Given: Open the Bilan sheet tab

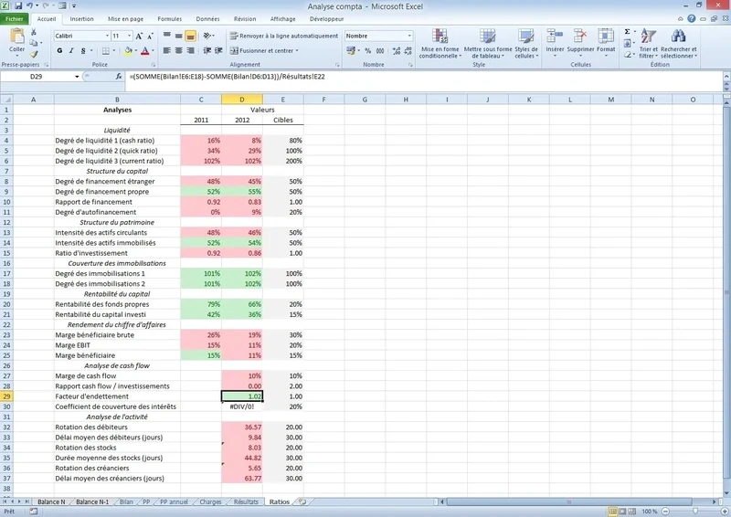Looking at the screenshot, I should point(126,502).
